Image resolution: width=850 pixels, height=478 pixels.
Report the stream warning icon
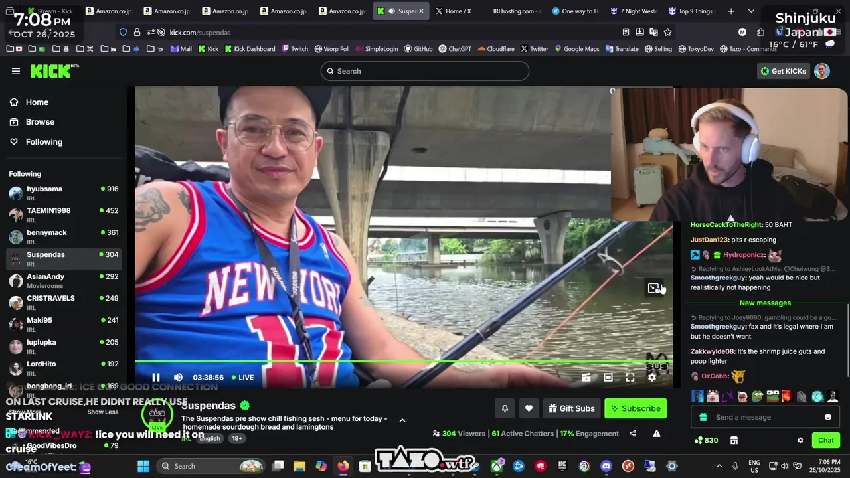[x=657, y=434]
